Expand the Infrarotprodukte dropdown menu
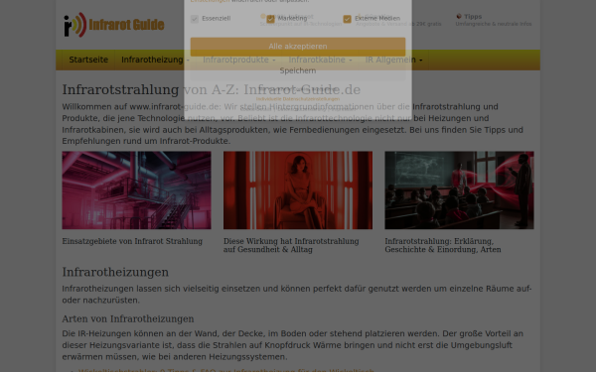596x372 pixels. click(239, 60)
